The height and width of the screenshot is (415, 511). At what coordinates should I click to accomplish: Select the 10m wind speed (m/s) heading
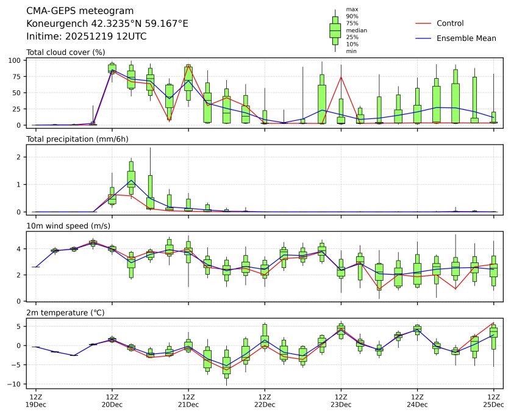[68, 226]
